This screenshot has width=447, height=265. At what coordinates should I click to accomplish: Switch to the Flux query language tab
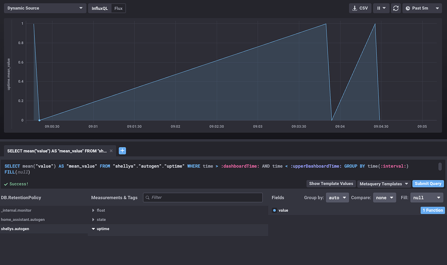pos(119,8)
